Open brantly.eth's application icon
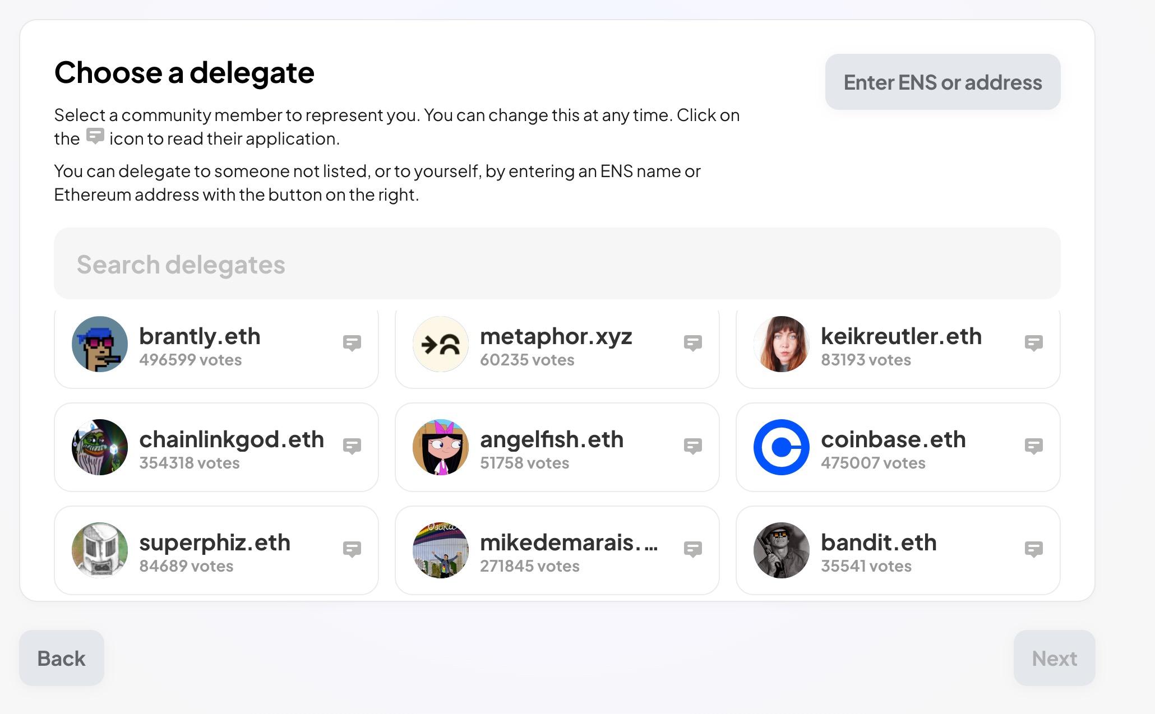 (352, 342)
